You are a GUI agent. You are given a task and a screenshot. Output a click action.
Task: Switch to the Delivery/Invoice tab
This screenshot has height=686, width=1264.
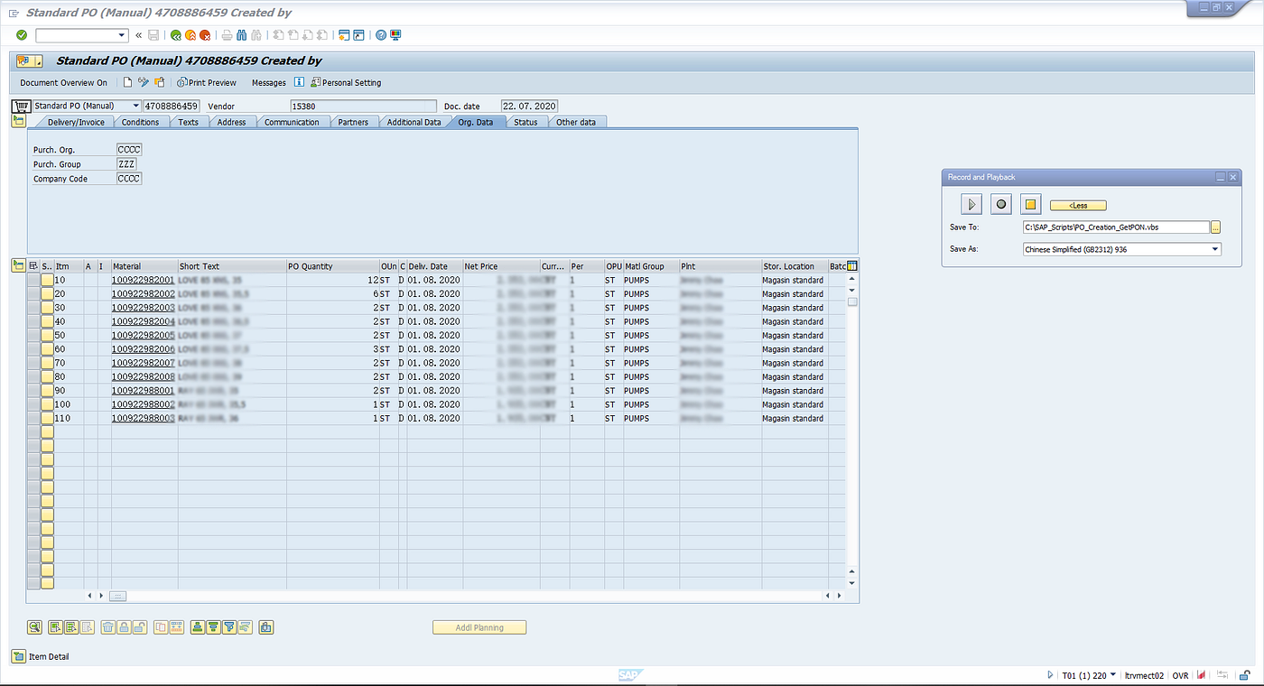tap(76, 122)
